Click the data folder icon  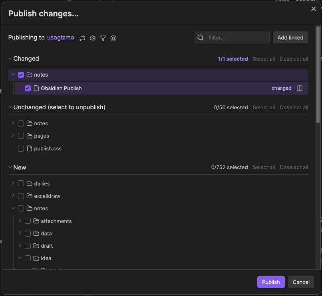[x=36, y=233]
